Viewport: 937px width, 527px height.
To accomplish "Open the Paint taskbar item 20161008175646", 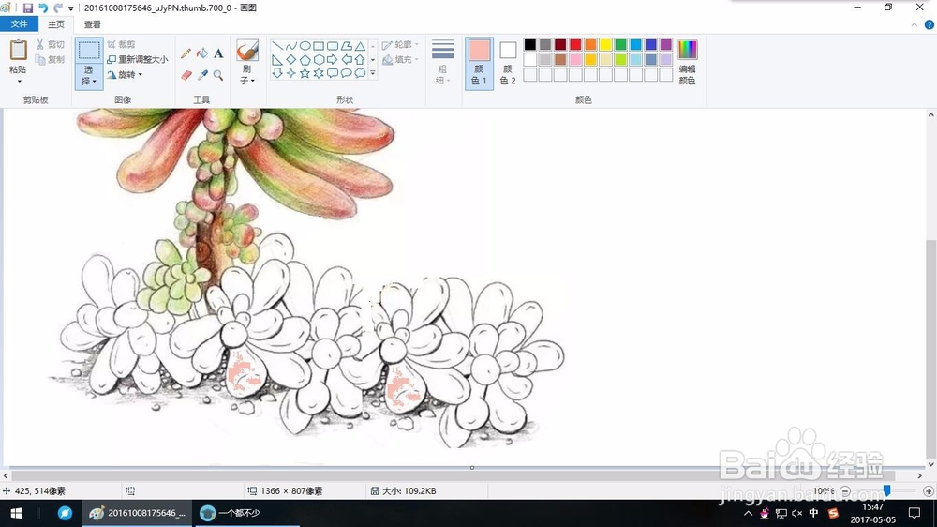I will (x=138, y=513).
